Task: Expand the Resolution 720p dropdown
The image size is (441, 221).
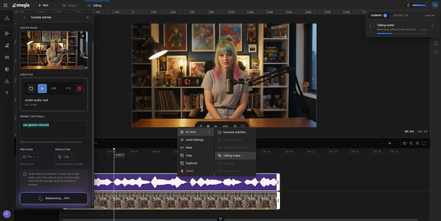Action: 66,157
